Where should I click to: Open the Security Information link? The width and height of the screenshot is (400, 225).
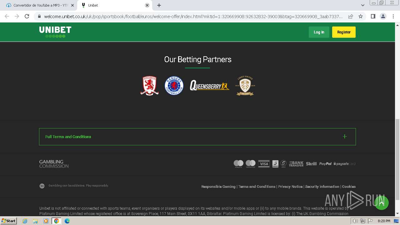[x=322, y=187]
